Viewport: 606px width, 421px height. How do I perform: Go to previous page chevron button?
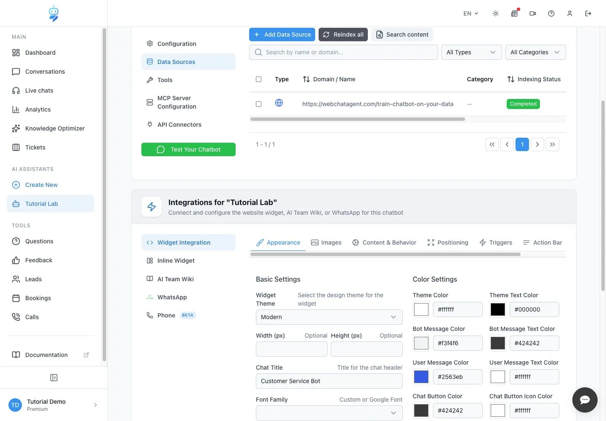tap(507, 144)
